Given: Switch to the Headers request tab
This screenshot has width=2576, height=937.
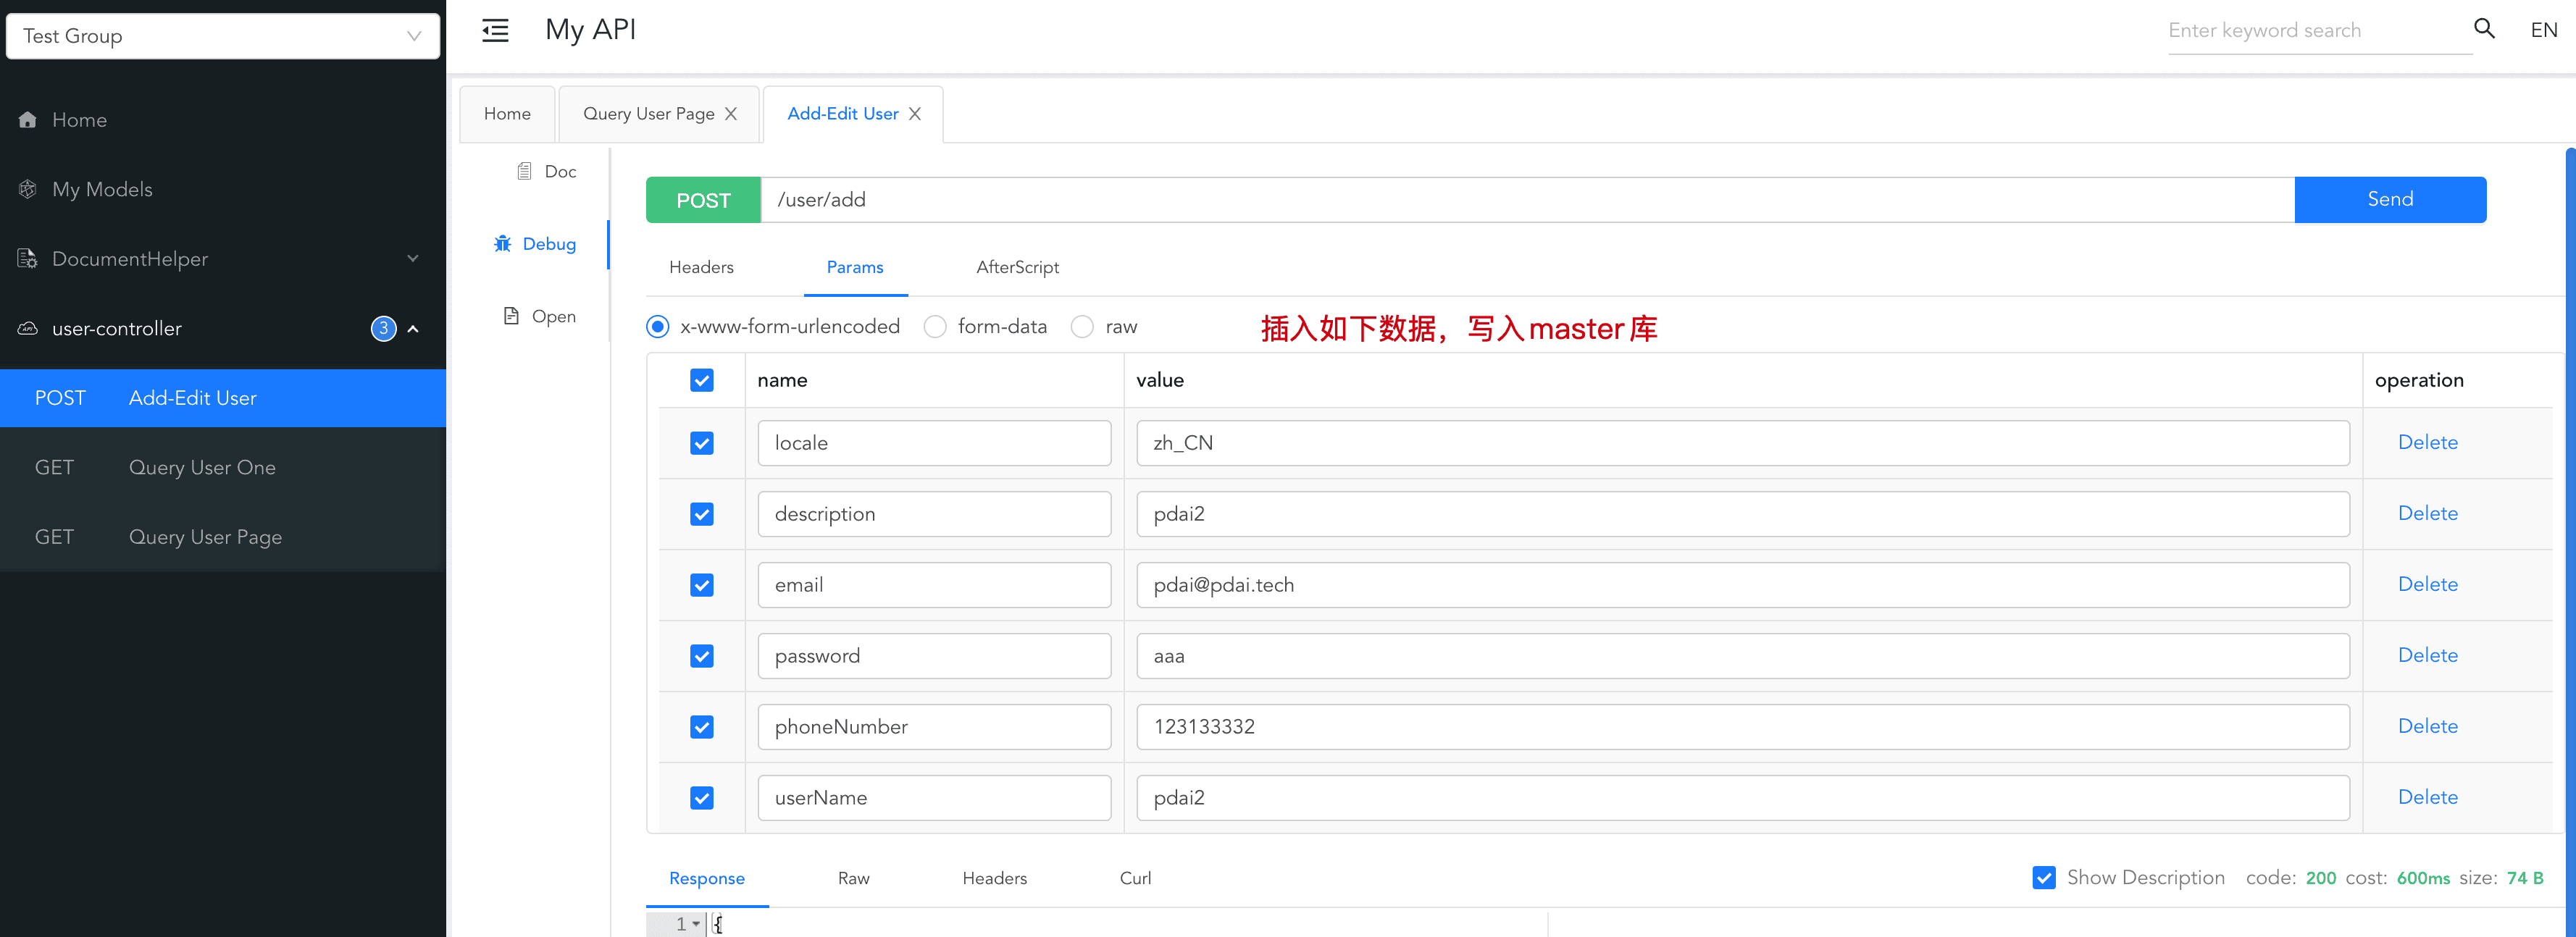Looking at the screenshot, I should [701, 267].
